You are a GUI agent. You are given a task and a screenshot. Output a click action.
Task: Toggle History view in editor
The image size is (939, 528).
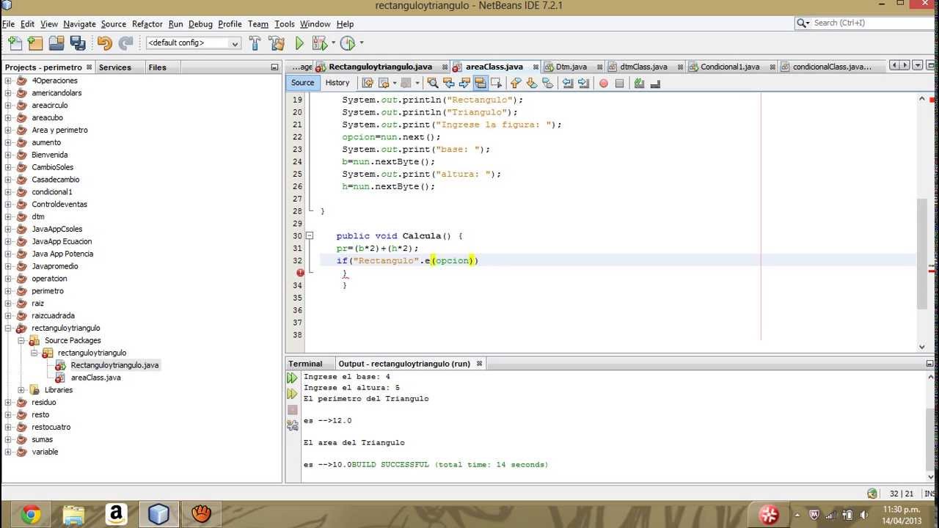(337, 83)
